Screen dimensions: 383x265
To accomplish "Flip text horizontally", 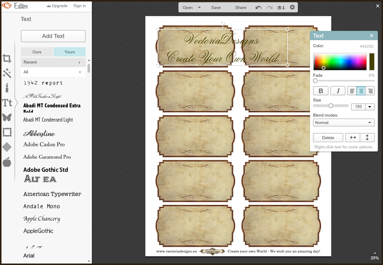I will point(353,138).
